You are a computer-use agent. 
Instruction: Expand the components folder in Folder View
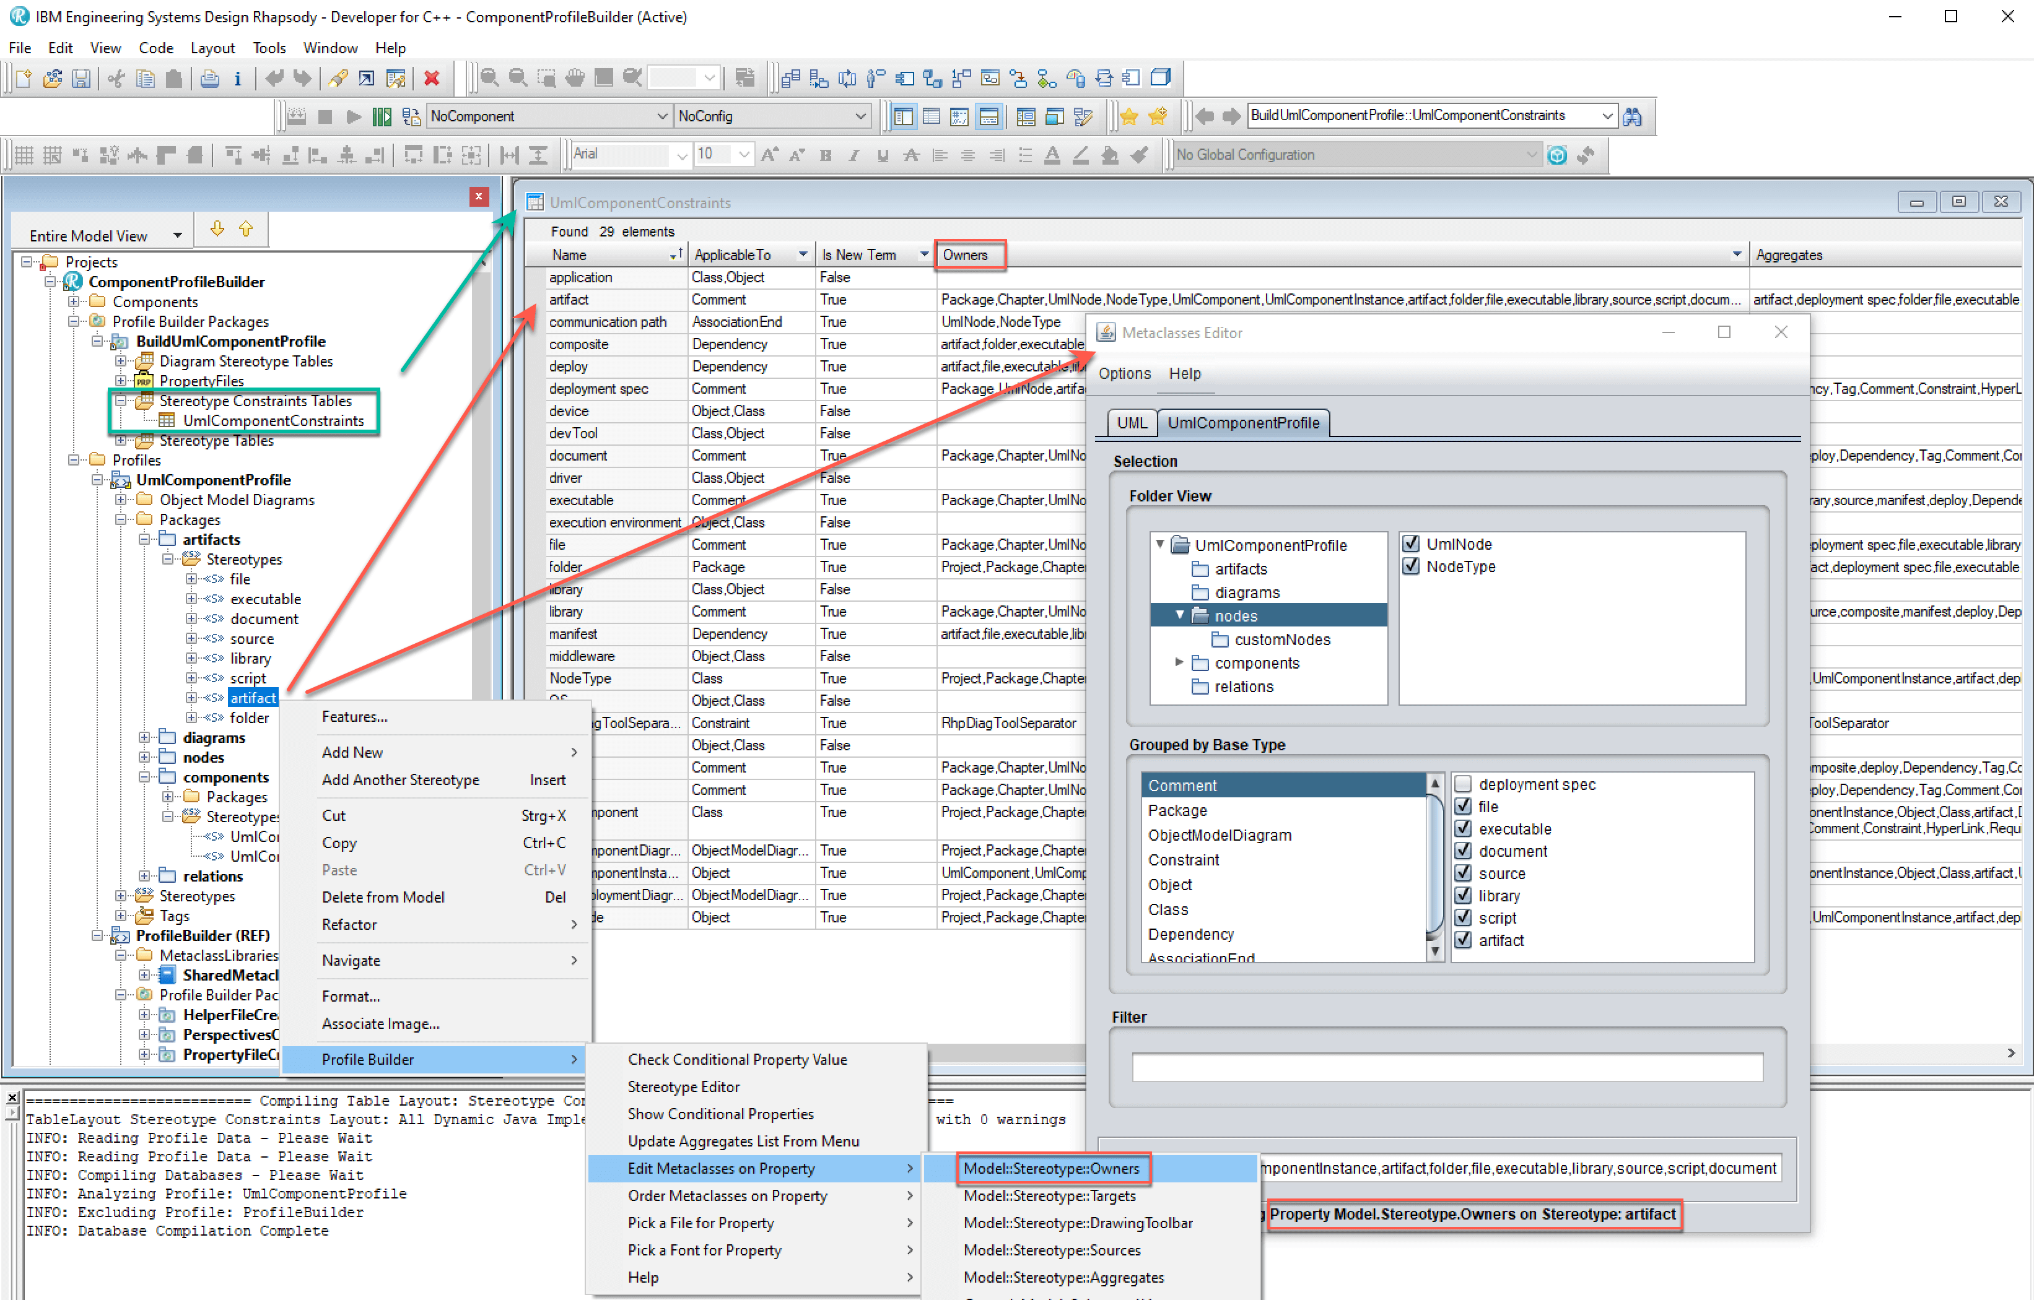coord(1179,662)
